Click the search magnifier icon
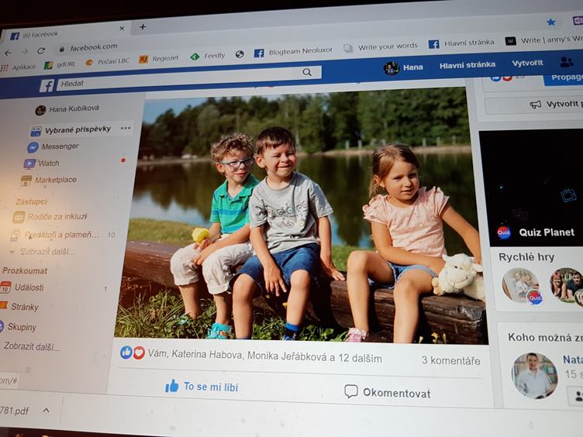This screenshot has height=437, width=583. pyautogui.click(x=307, y=72)
